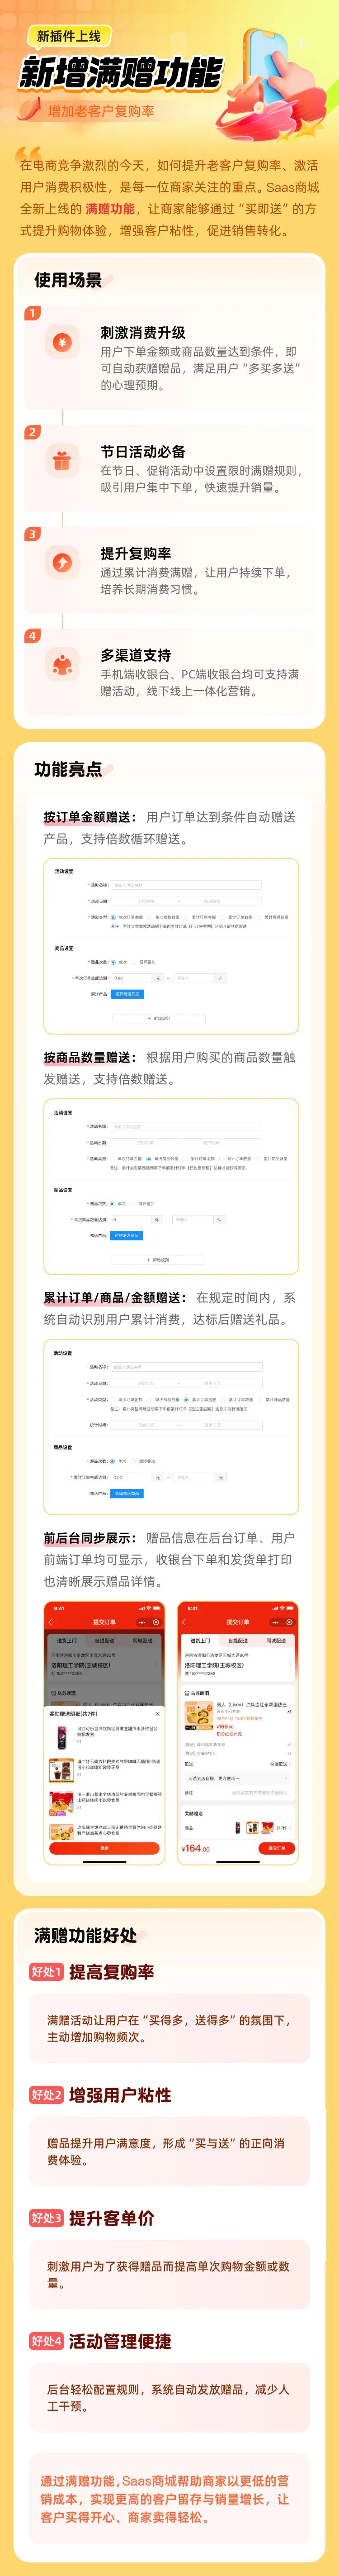Click the 满赠功能好处 section heading

coord(85,1935)
